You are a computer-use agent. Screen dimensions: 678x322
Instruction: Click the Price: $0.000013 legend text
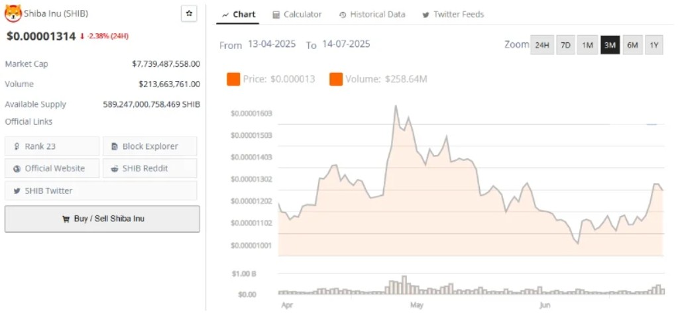279,80
